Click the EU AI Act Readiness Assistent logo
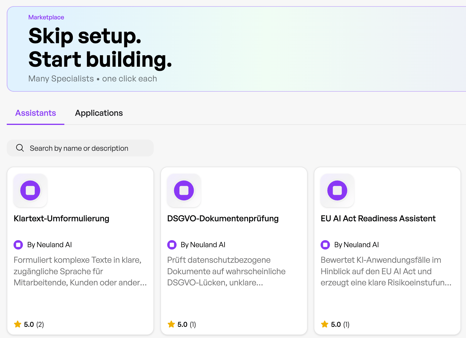This screenshot has height=338, width=466. pos(337,190)
